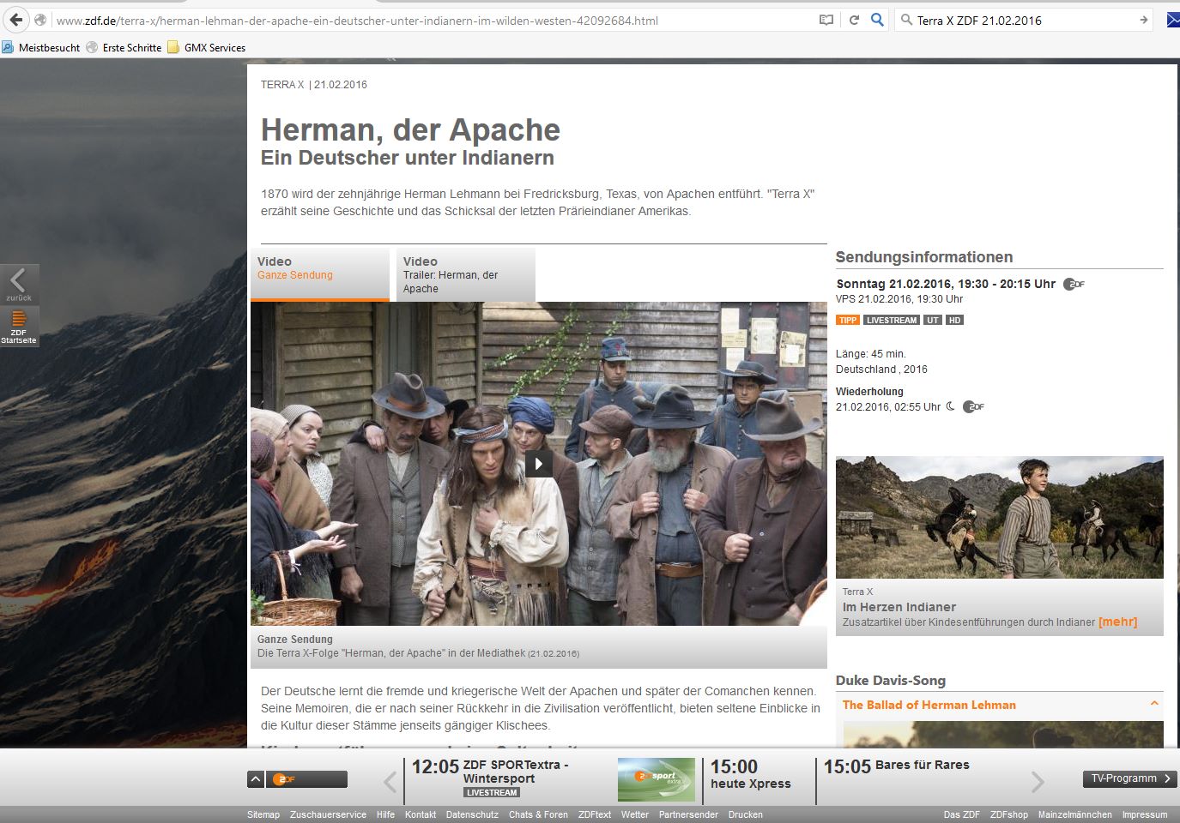Click the blue magnifier search icon
Screen dimensions: 1180x823
877,20
